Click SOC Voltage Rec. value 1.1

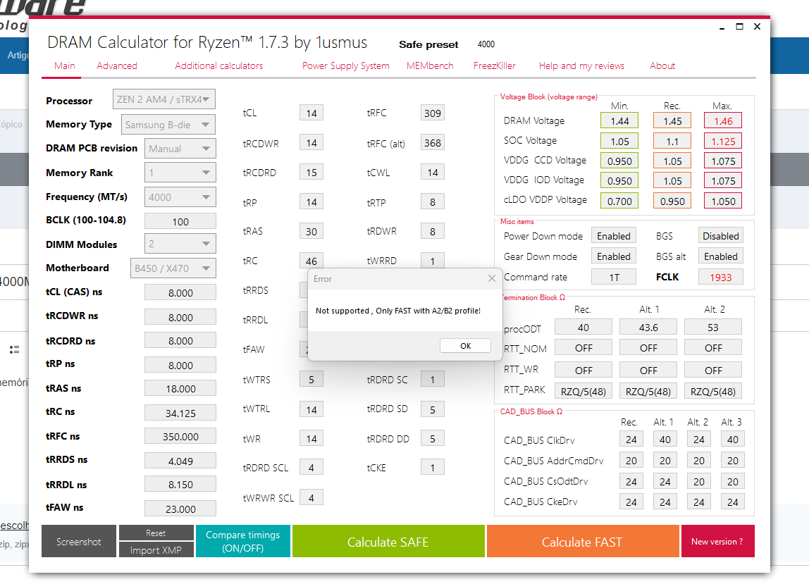[x=672, y=141]
